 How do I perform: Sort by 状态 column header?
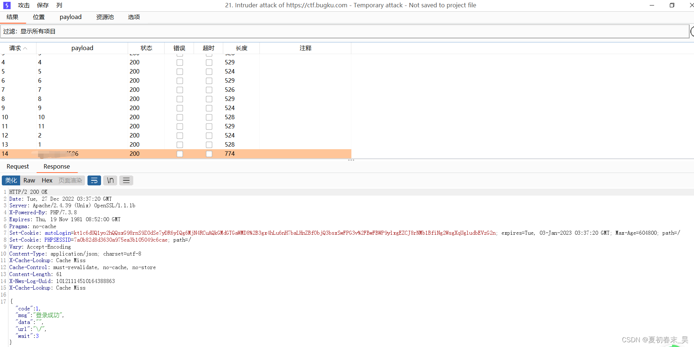pos(146,48)
